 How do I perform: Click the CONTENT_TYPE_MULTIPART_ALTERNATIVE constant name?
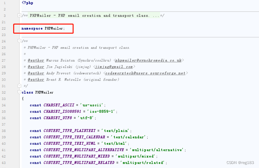point(84,150)
